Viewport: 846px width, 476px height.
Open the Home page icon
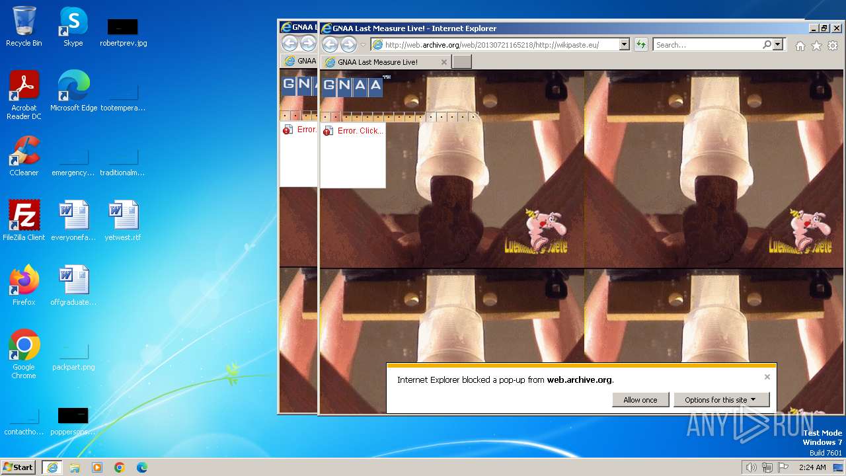800,46
